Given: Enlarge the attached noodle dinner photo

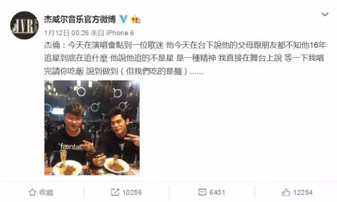Looking at the screenshot, I should [92, 128].
